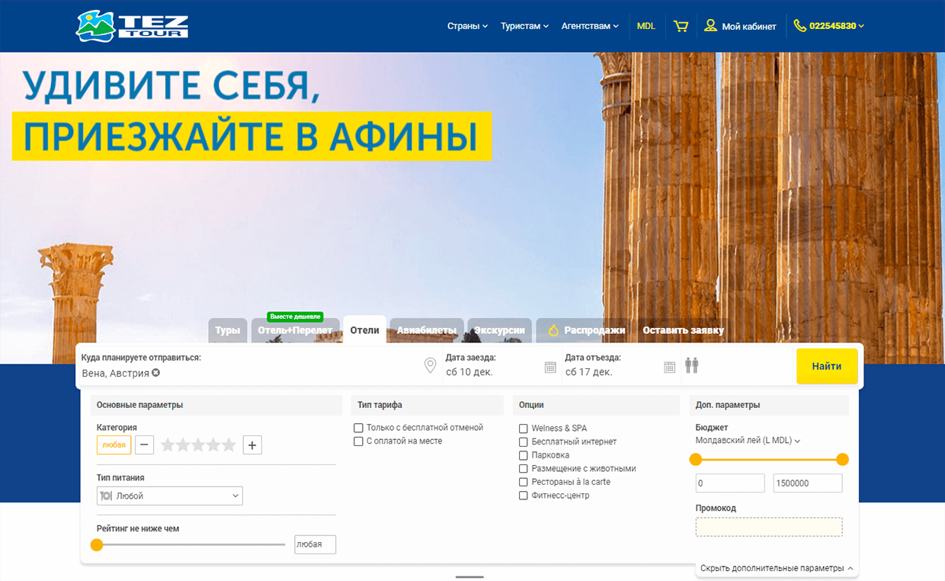Click the user profile icon

(x=710, y=25)
